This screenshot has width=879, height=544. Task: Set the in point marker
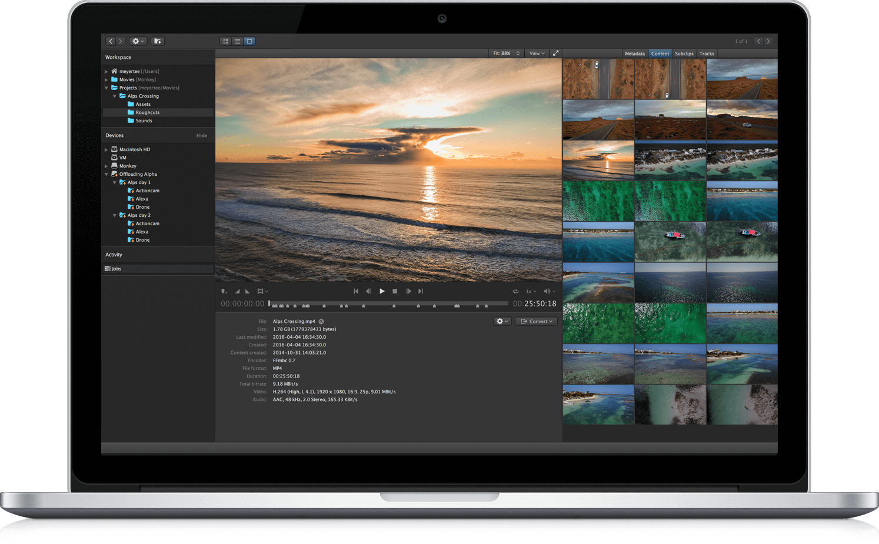(x=238, y=291)
